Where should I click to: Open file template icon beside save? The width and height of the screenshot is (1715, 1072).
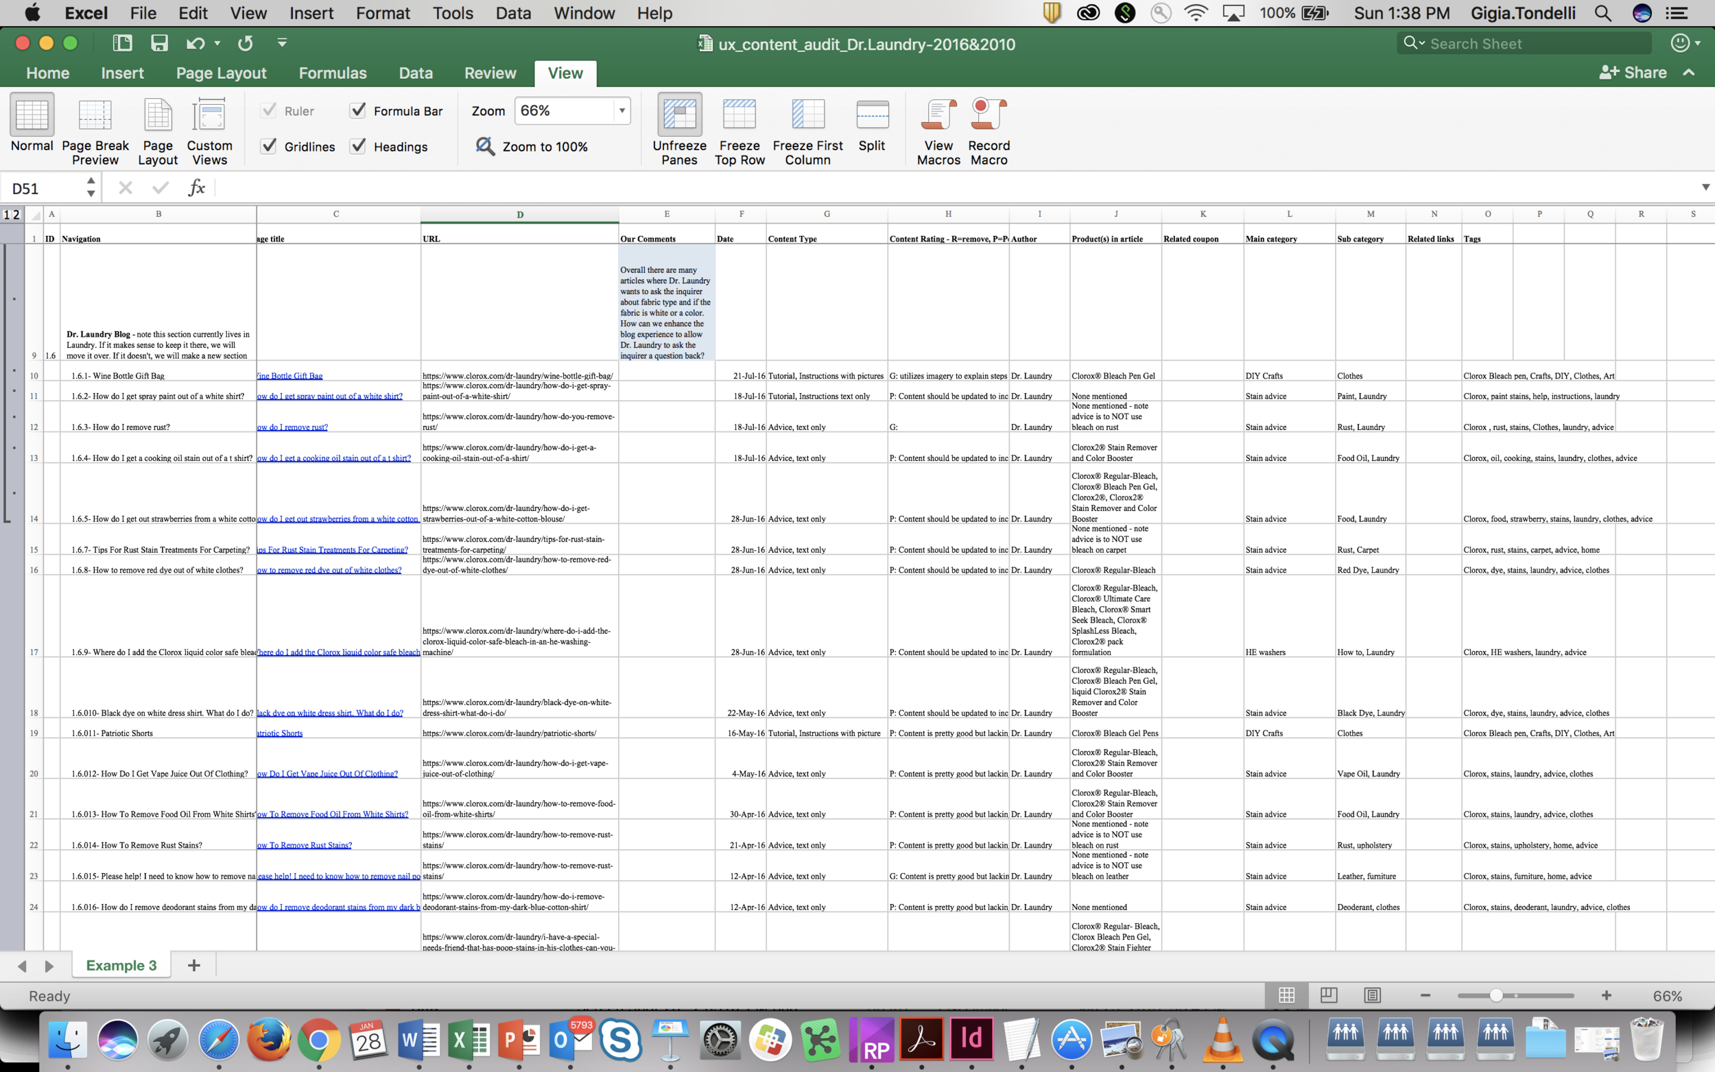point(123,43)
